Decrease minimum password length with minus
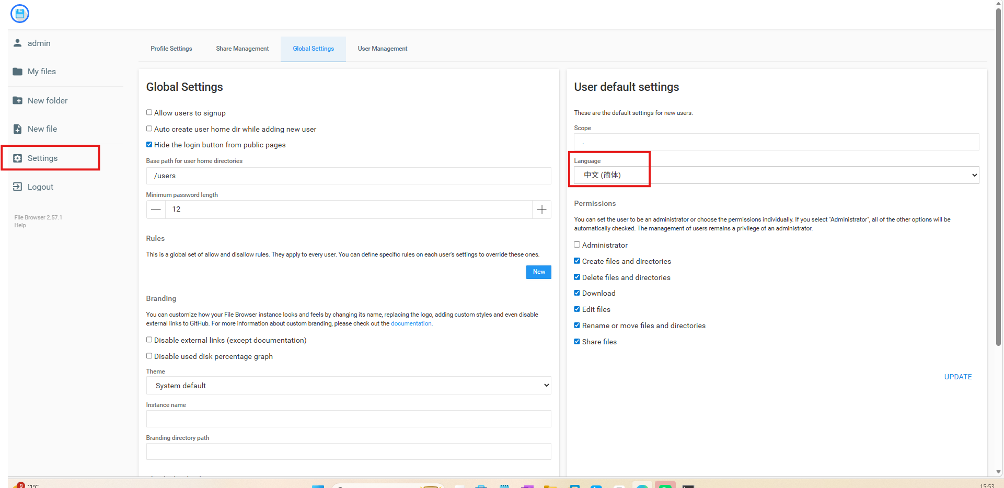This screenshot has width=1004, height=488. pyautogui.click(x=156, y=210)
